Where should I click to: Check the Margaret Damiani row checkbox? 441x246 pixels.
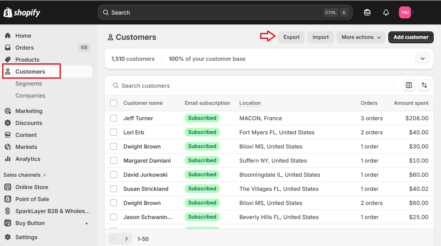[x=114, y=160]
